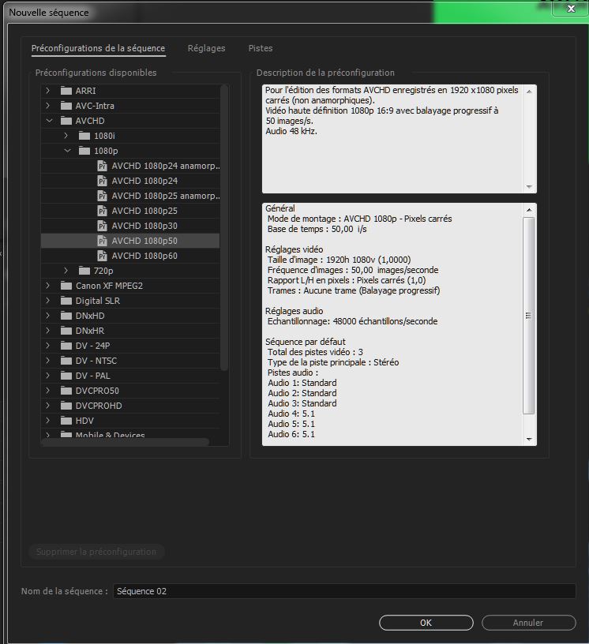Expand the DNxHD folder chevron
This screenshot has width=589, height=644.
pyautogui.click(x=47, y=316)
